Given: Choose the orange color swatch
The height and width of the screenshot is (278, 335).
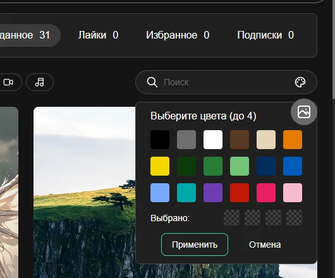Looking at the screenshot, I should click(x=293, y=140).
